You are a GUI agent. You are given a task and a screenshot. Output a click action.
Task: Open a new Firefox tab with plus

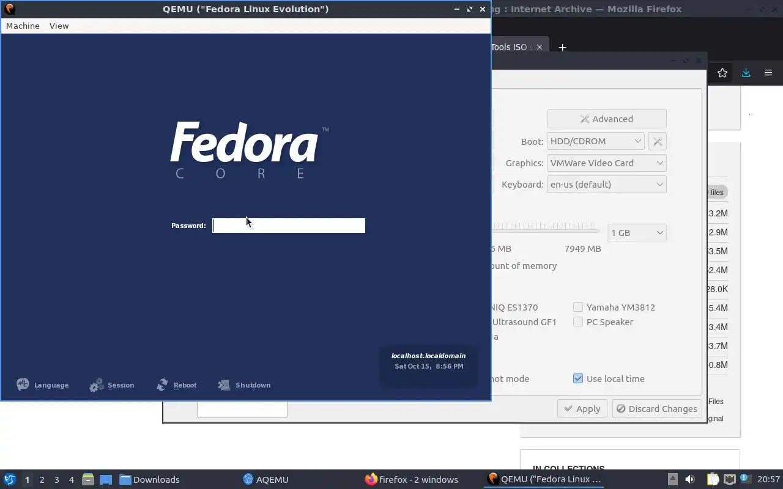(x=562, y=47)
